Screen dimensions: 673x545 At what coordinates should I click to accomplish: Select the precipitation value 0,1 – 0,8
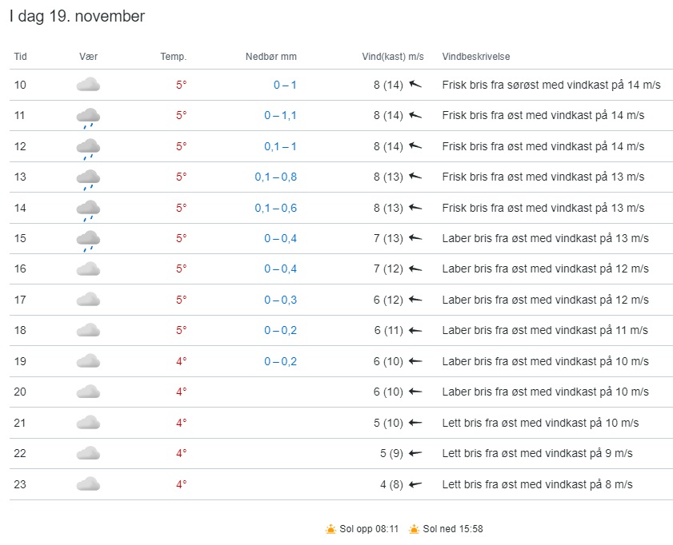pyautogui.click(x=275, y=177)
